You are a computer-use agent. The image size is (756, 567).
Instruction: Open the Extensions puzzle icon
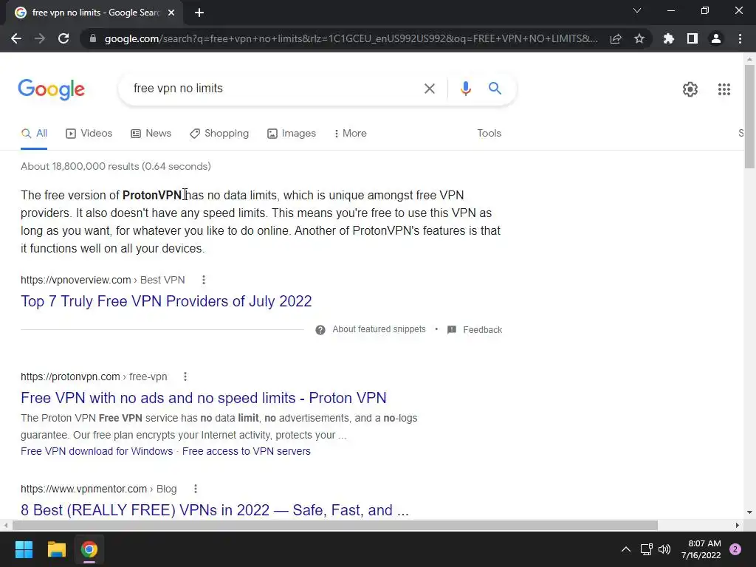668,38
